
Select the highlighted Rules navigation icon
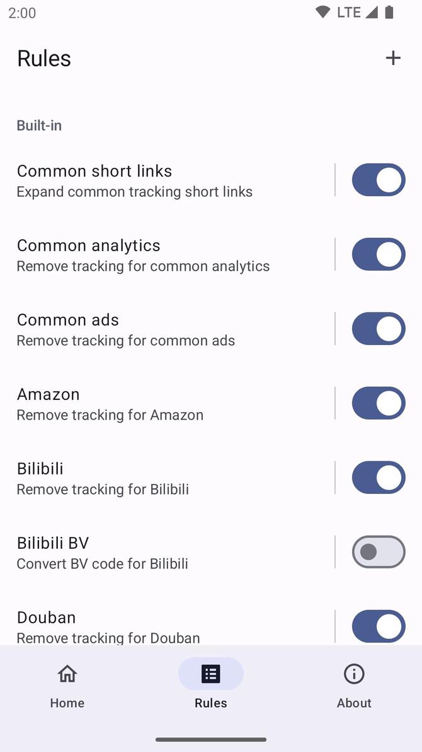coord(210,673)
